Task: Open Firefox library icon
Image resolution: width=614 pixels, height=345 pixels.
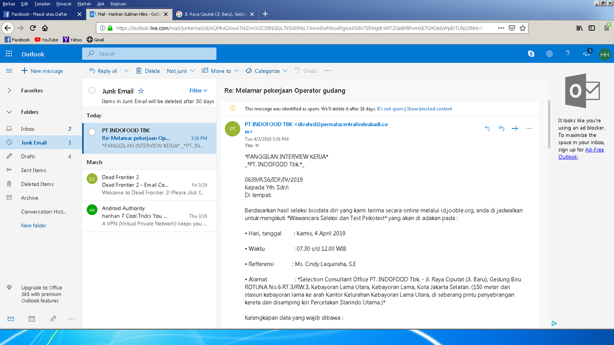Action: pyautogui.click(x=579, y=28)
